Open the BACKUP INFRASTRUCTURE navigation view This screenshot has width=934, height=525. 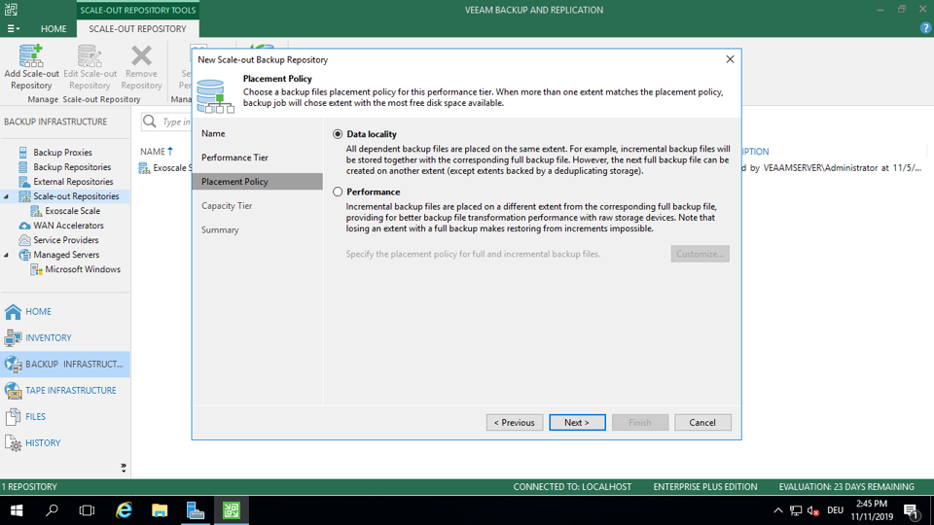click(x=65, y=364)
